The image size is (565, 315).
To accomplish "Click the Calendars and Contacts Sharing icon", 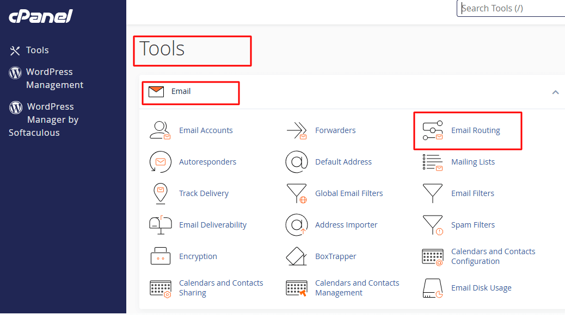I will click(161, 289).
